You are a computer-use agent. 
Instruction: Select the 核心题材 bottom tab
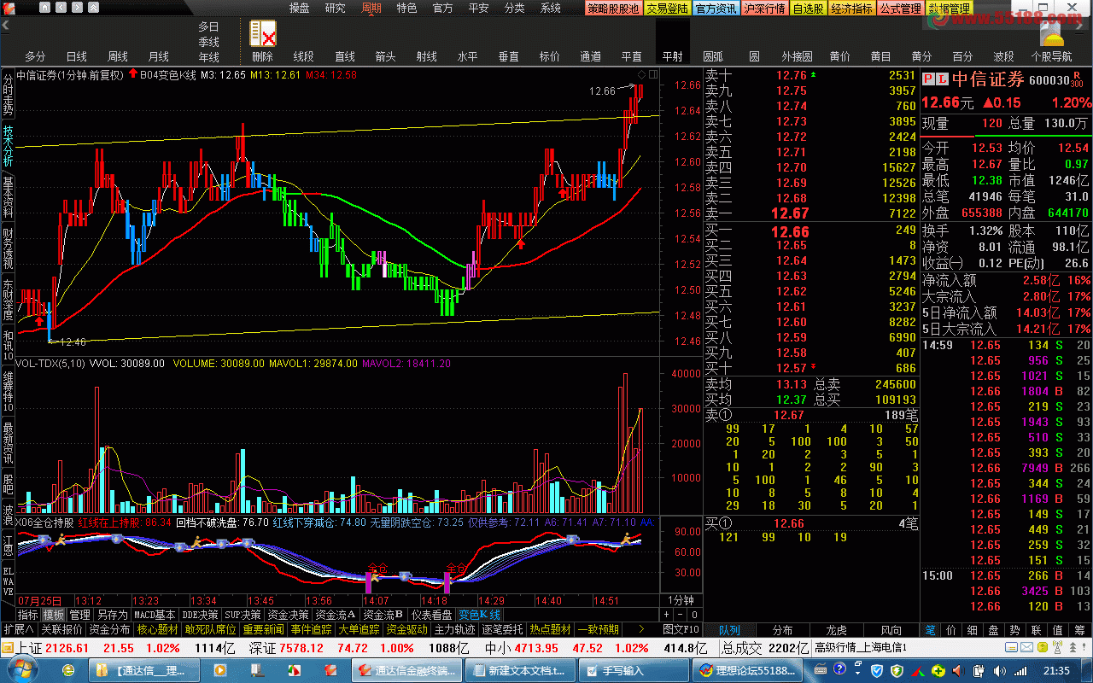(x=157, y=630)
